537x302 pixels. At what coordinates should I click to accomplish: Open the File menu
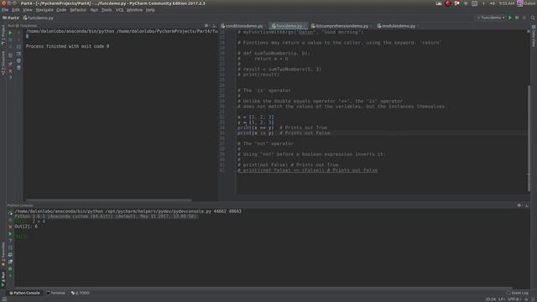click(x=5, y=10)
